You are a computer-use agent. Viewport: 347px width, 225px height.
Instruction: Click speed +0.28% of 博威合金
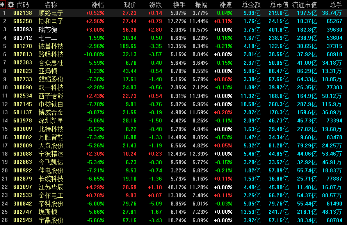tap(223, 112)
